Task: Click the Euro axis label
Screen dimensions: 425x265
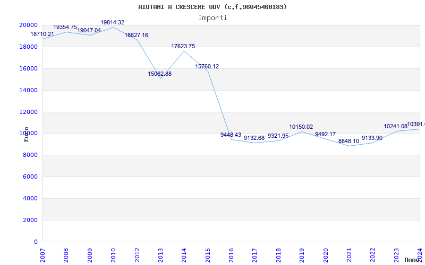Action: point(26,134)
